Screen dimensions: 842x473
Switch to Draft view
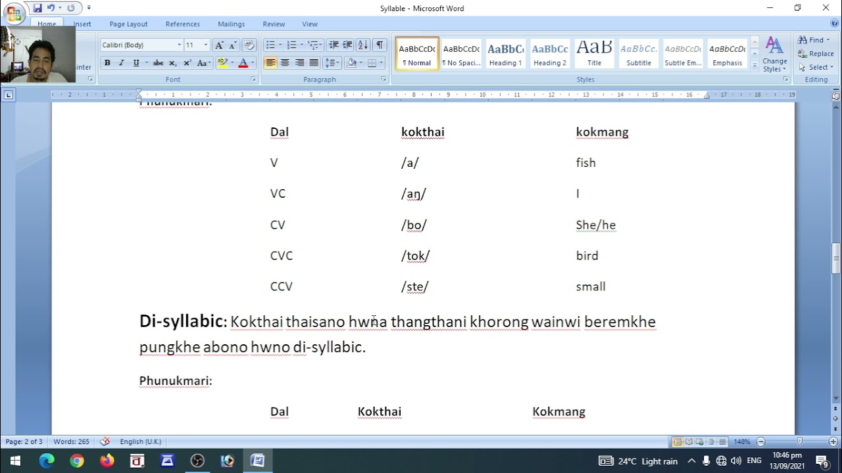tap(722, 442)
